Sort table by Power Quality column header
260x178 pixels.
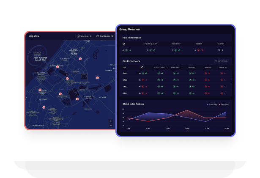click(159, 67)
